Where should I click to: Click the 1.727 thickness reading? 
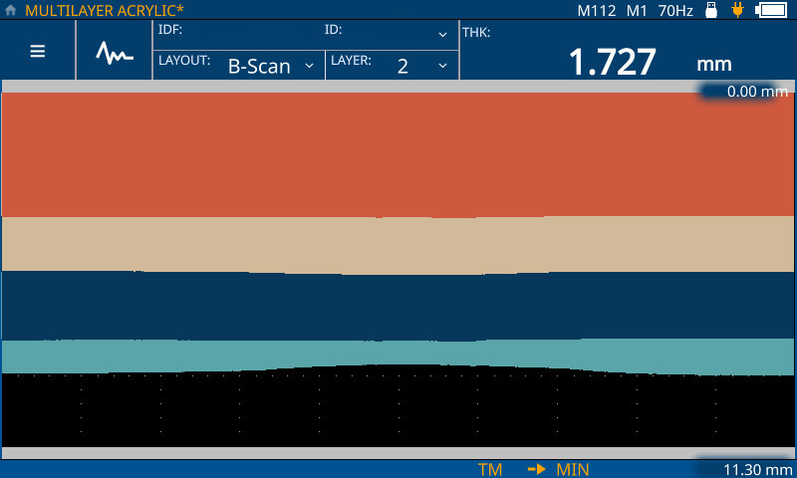(612, 62)
